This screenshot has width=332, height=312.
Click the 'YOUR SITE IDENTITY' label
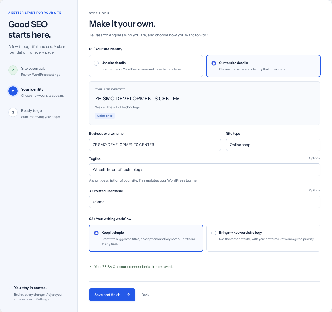pos(110,89)
